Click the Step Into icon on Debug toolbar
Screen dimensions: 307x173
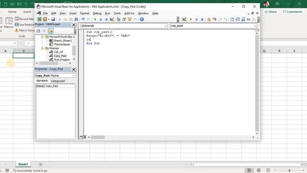[214, 19]
